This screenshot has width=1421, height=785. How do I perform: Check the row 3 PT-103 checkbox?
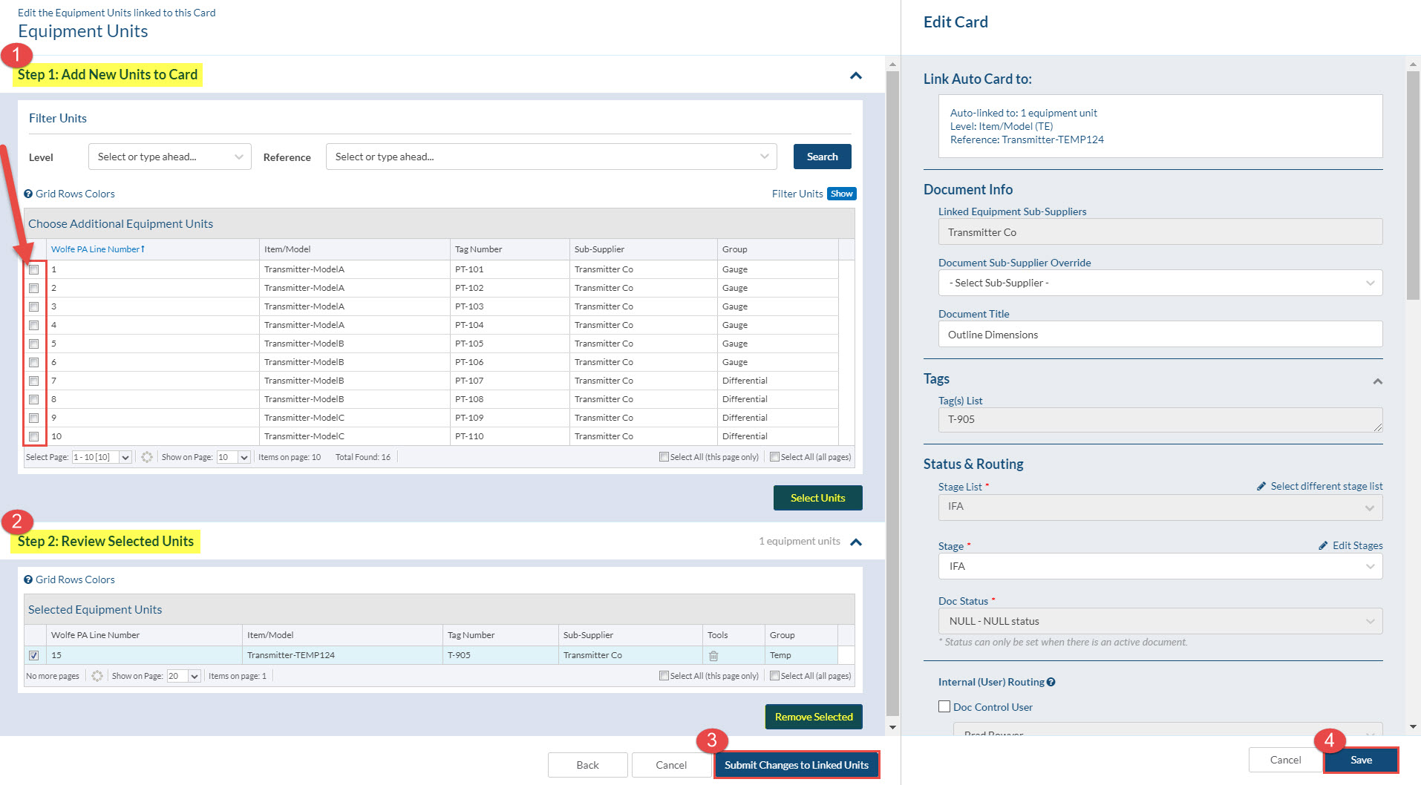(x=33, y=306)
